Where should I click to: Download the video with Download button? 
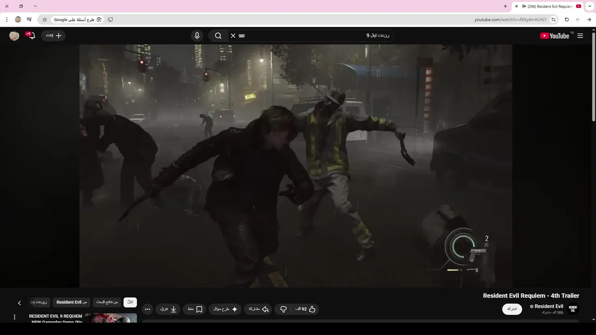coord(168,309)
